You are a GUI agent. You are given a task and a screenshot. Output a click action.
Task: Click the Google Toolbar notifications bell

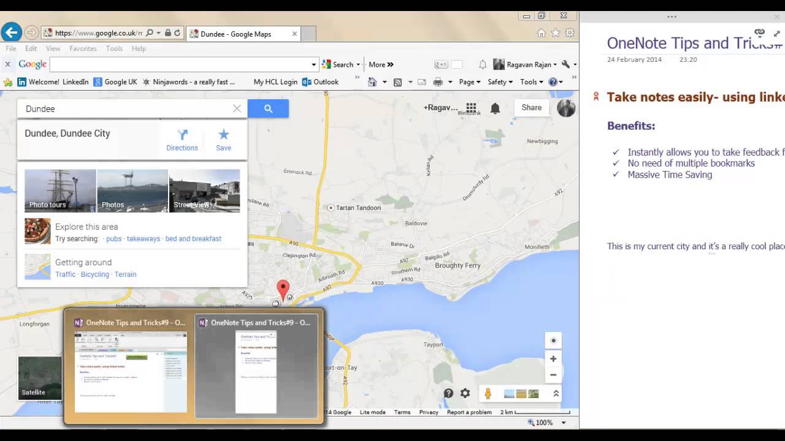tap(483, 64)
